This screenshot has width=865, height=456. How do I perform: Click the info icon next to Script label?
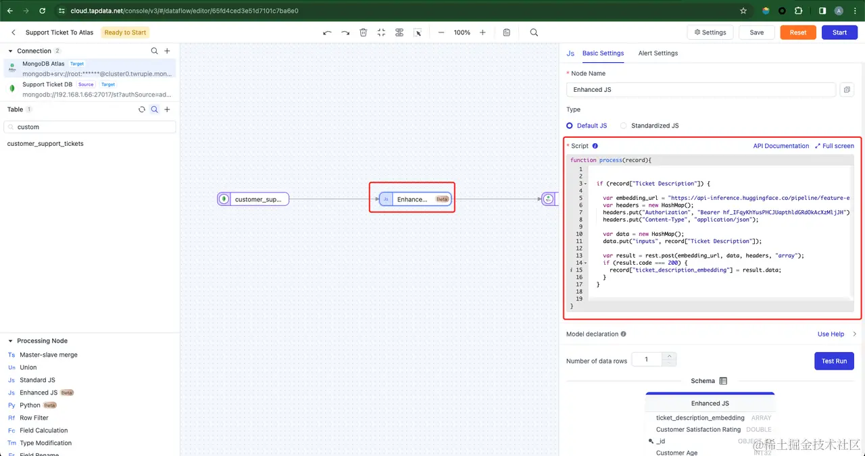point(595,146)
